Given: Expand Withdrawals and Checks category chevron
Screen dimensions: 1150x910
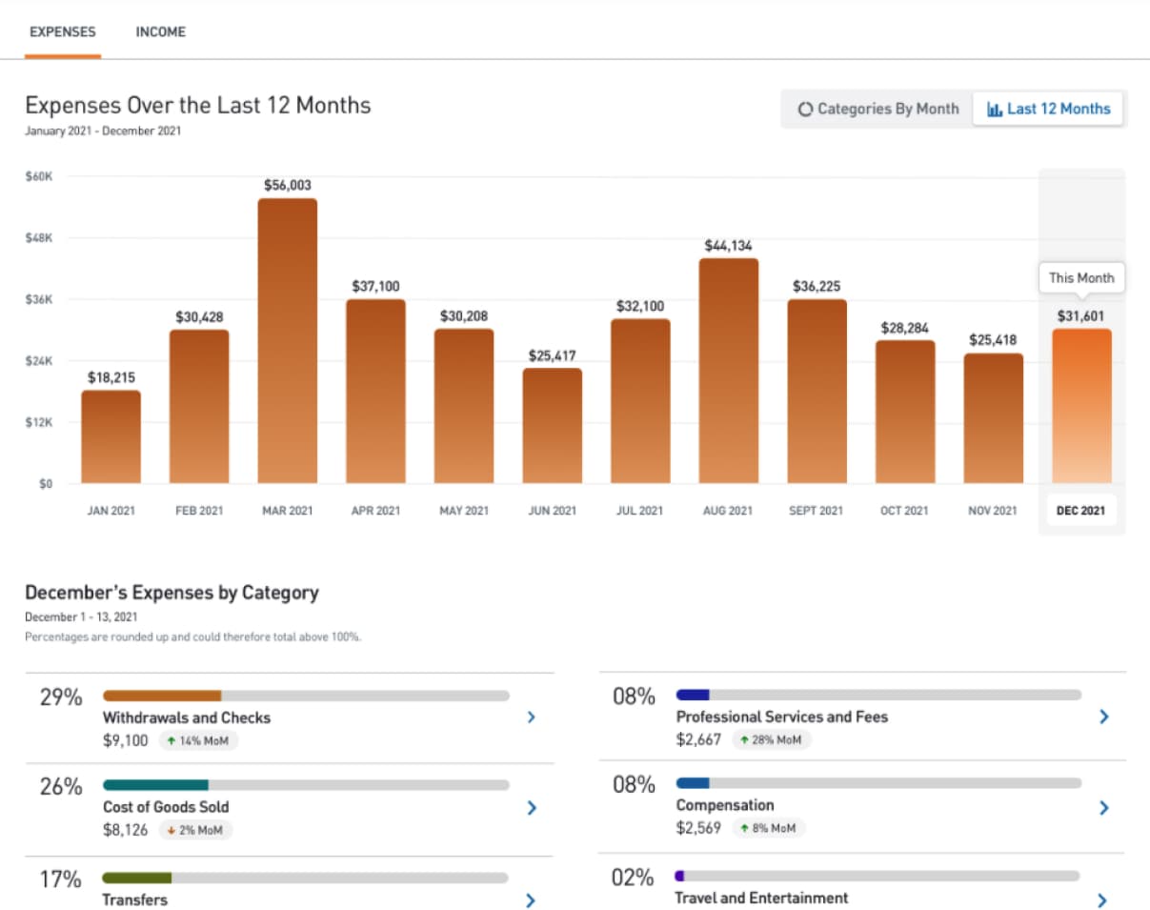Looking at the screenshot, I should point(532,718).
